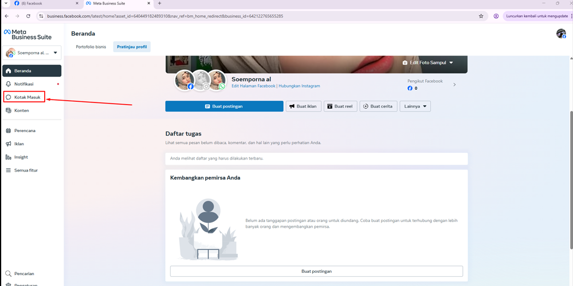Switch to Portofolio bisnis tab
The width and height of the screenshot is (573, 286).
[91, 47]
